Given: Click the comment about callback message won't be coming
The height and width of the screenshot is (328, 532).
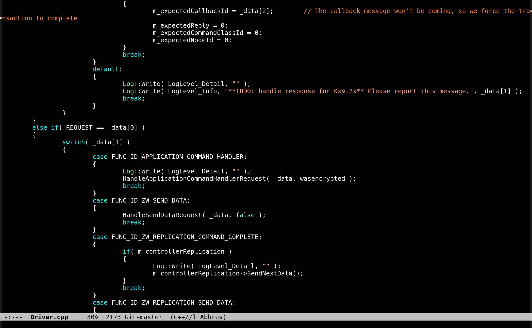Looking at the screenshot, I should pyautogui.click(x=417, y=11).
